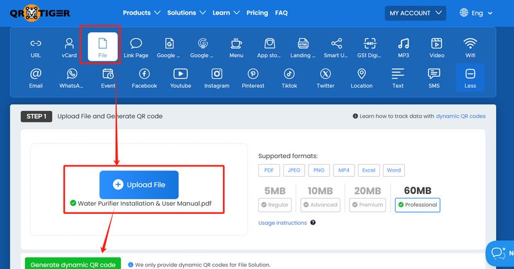Select the Instagram QR code type
The height and width of the screenshot is (269, 514).
(217, 78)
